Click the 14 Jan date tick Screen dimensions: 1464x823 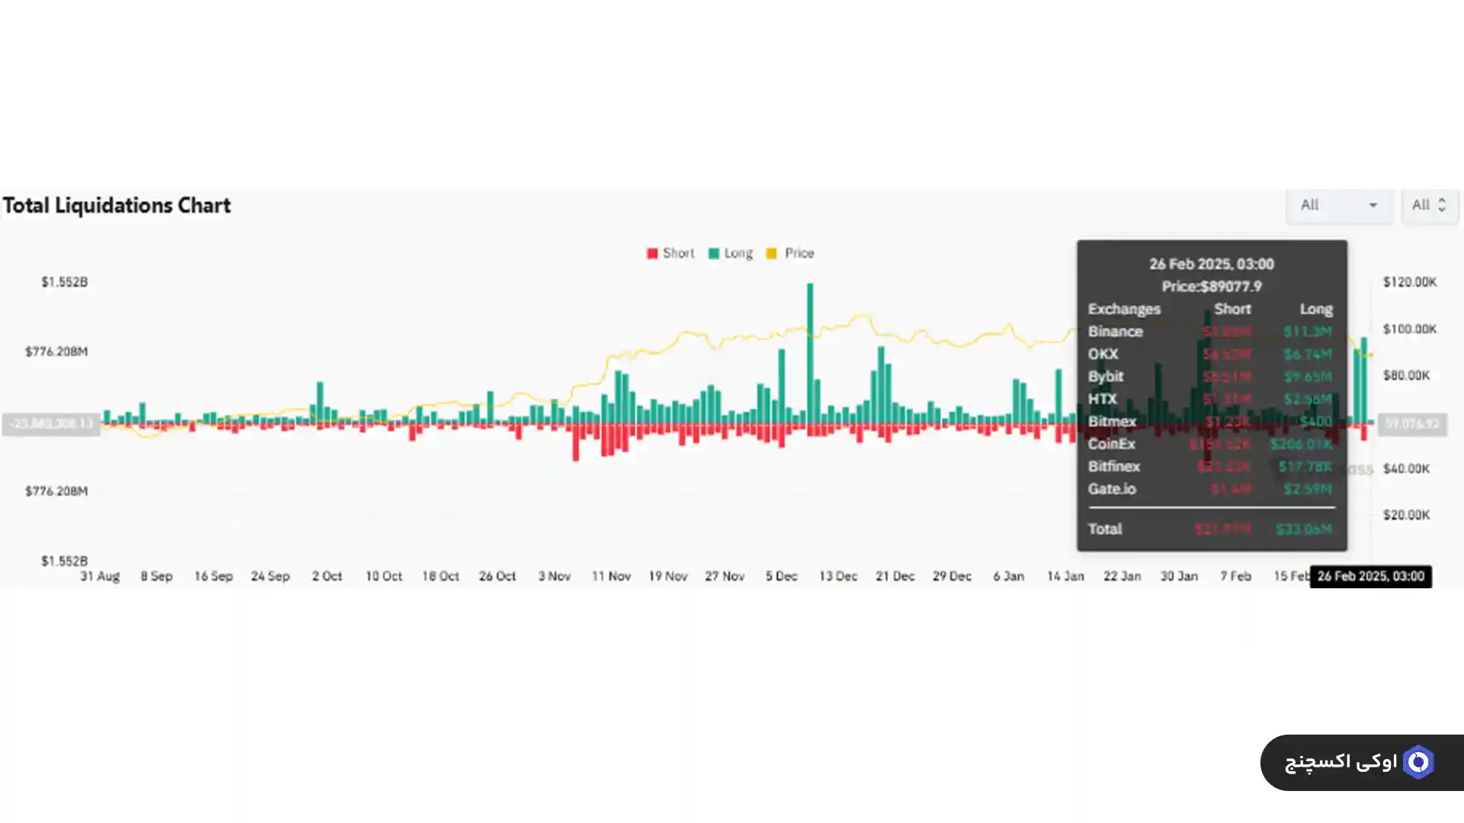pos(1065,576)
